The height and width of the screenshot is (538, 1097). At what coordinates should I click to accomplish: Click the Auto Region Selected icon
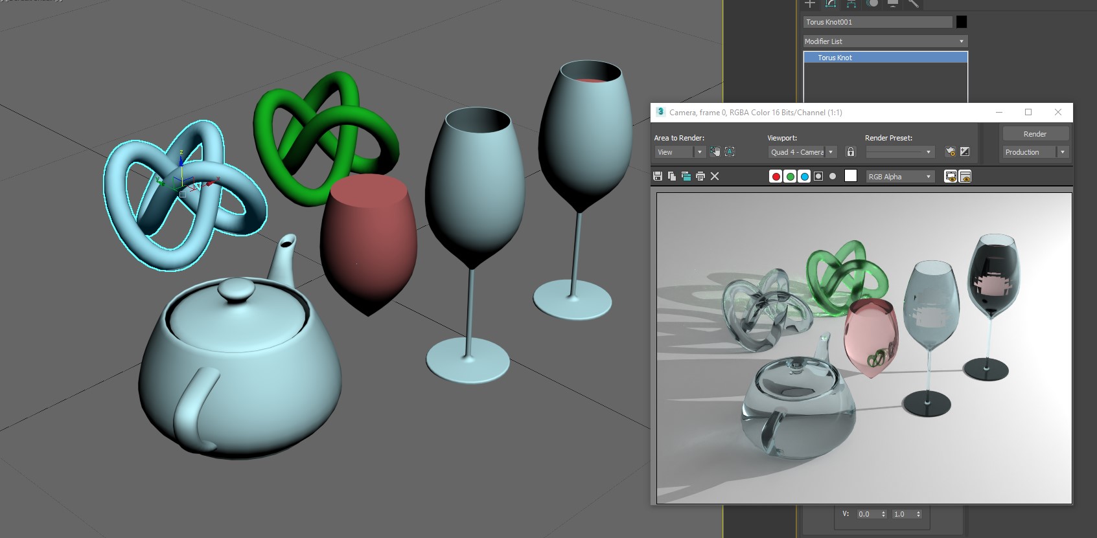[730, 151]
